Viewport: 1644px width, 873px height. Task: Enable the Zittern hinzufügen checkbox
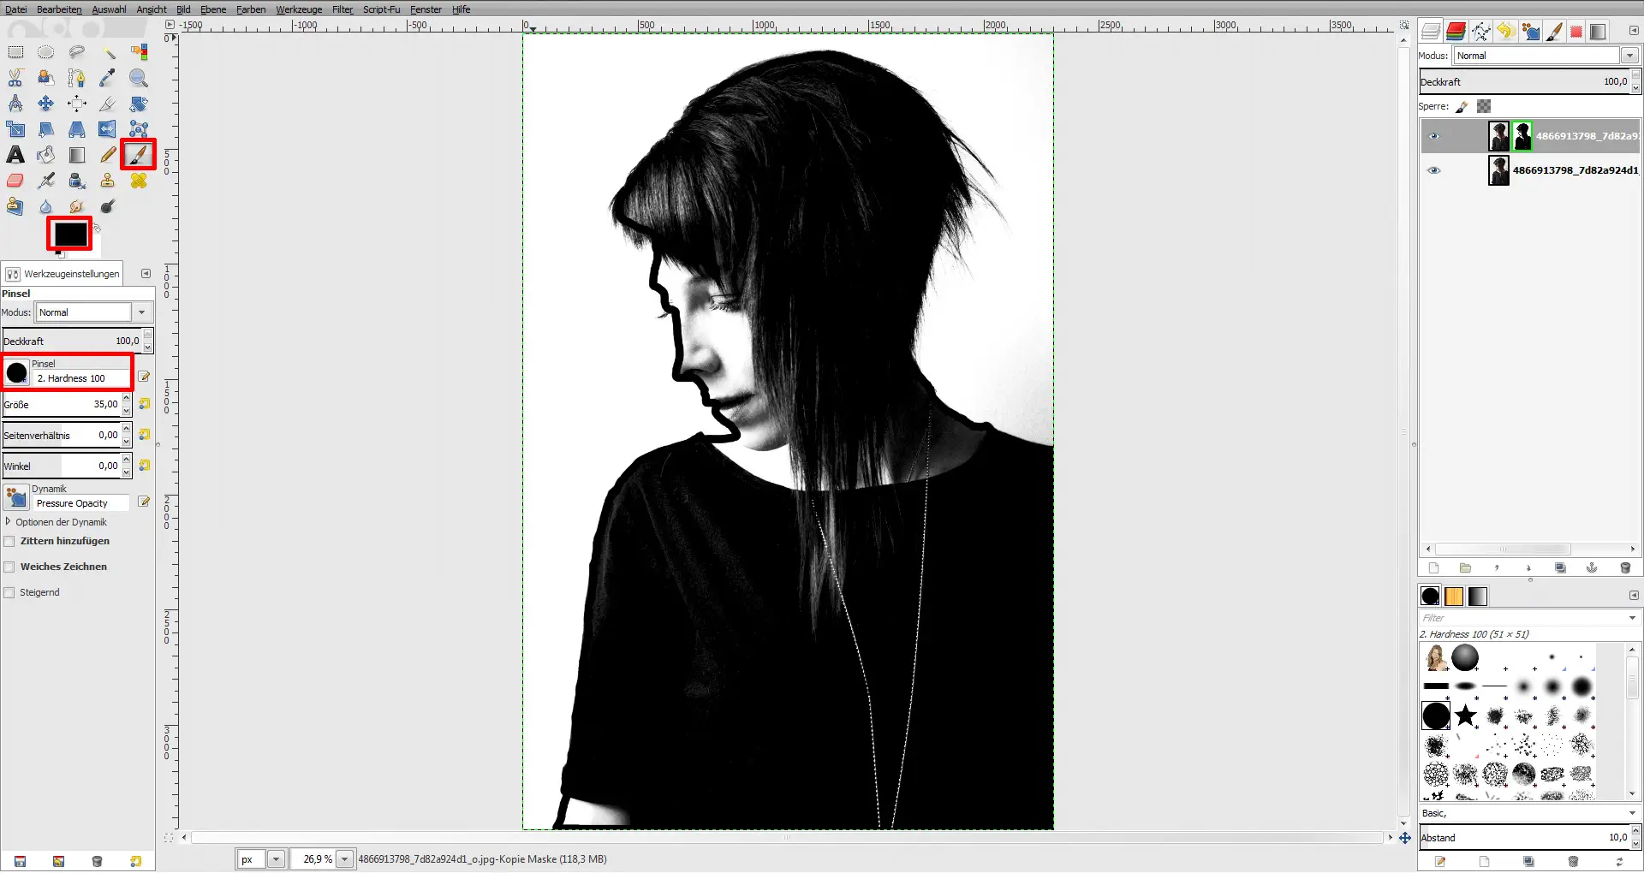point(9,541)
